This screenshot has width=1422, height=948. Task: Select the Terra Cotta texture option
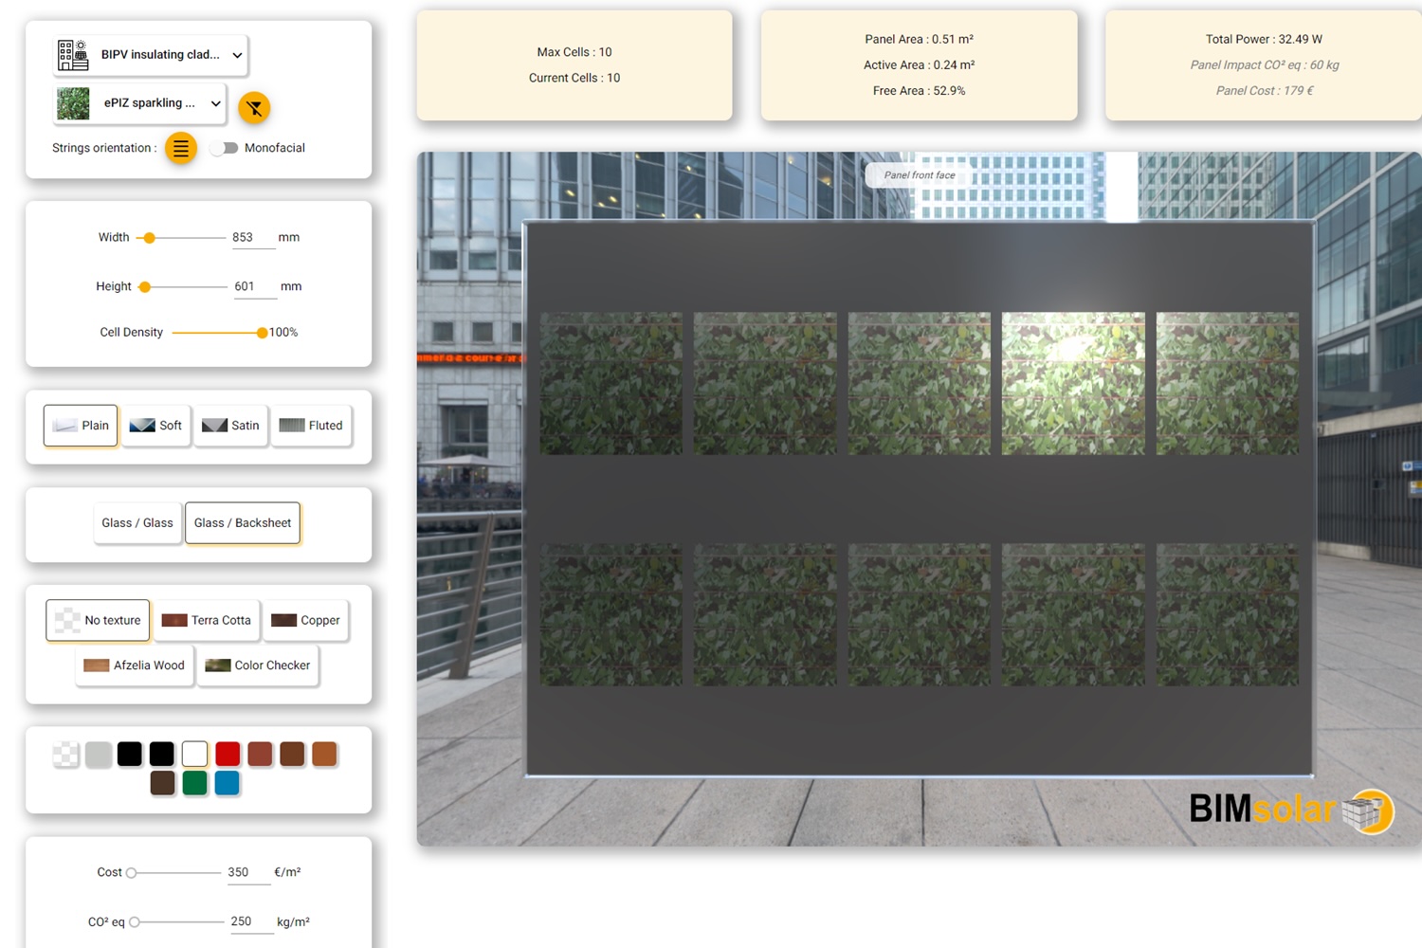coord(207,620)
